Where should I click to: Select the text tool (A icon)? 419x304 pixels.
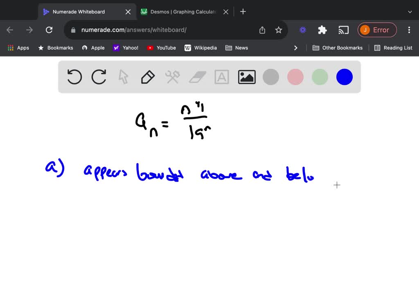point(221,77)
